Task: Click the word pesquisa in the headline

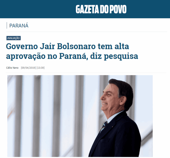Action: point(121,57)
